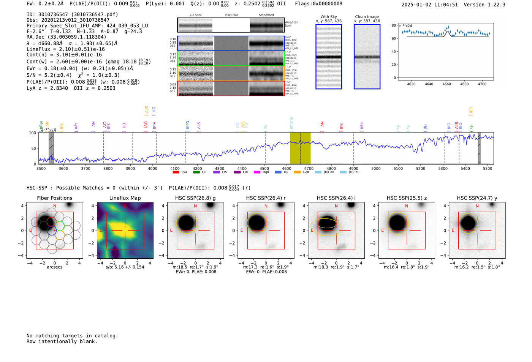Image resolution: width=532 pixels, height=362 pixels.
Task: Click the 2D Spec column header
Action: (196, 15)
